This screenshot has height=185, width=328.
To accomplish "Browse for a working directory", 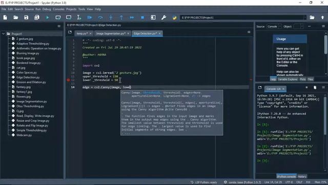I will click(x=312, y=17).
